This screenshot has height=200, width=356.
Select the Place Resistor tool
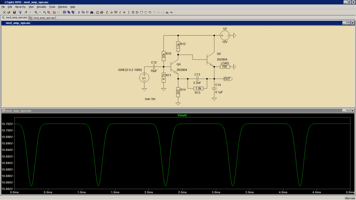tap(120, 12)
